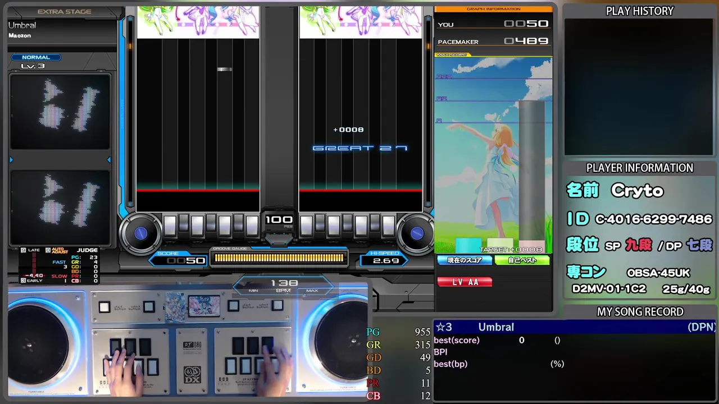Click the 3 key badge beside EARLY
Image resolution: width=719 pixels, height=404 pixels.
pos(23,281)
